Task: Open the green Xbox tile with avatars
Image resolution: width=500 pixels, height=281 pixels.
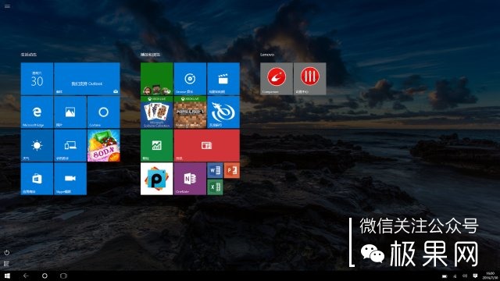Action: pos(156,79)
